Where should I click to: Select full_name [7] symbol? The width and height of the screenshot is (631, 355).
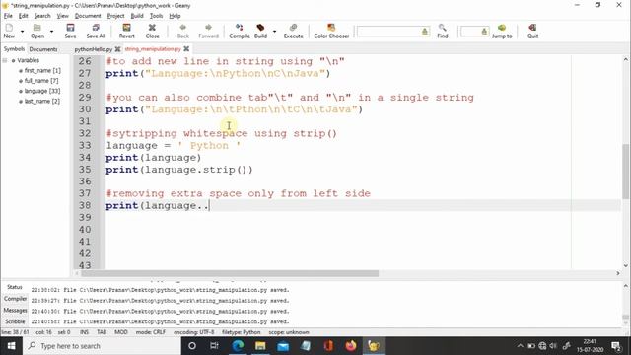click(x=41, y=81)
